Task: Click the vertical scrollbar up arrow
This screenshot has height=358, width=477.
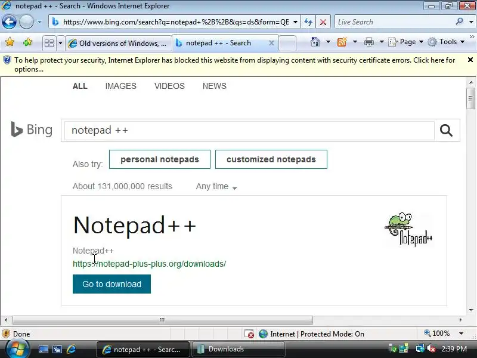Action: click(471, 82)
